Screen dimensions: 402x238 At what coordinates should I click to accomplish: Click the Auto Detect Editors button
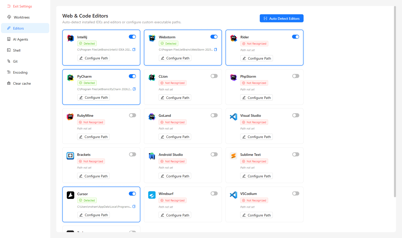[x=282, y=18]
